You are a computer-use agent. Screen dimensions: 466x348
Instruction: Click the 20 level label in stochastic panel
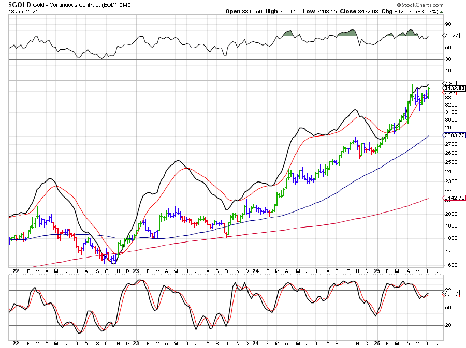tap(447, 325)
